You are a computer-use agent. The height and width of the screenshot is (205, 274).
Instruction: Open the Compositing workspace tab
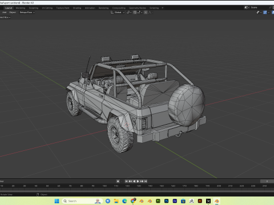[119, 8]
